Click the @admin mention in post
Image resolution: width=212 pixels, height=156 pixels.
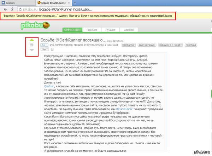pyautogui.click(x=49, y=86)
